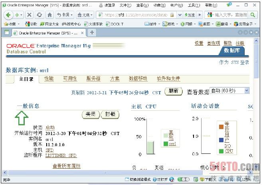Click the 封锁 blackout button
263x185 pixels.
[x=110, y=115]
